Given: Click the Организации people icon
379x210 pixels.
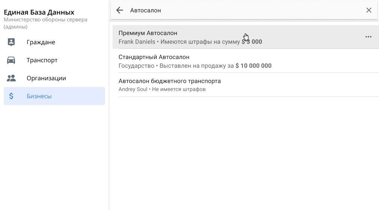Looking at the screenshot, I should [x=11, y=78].
